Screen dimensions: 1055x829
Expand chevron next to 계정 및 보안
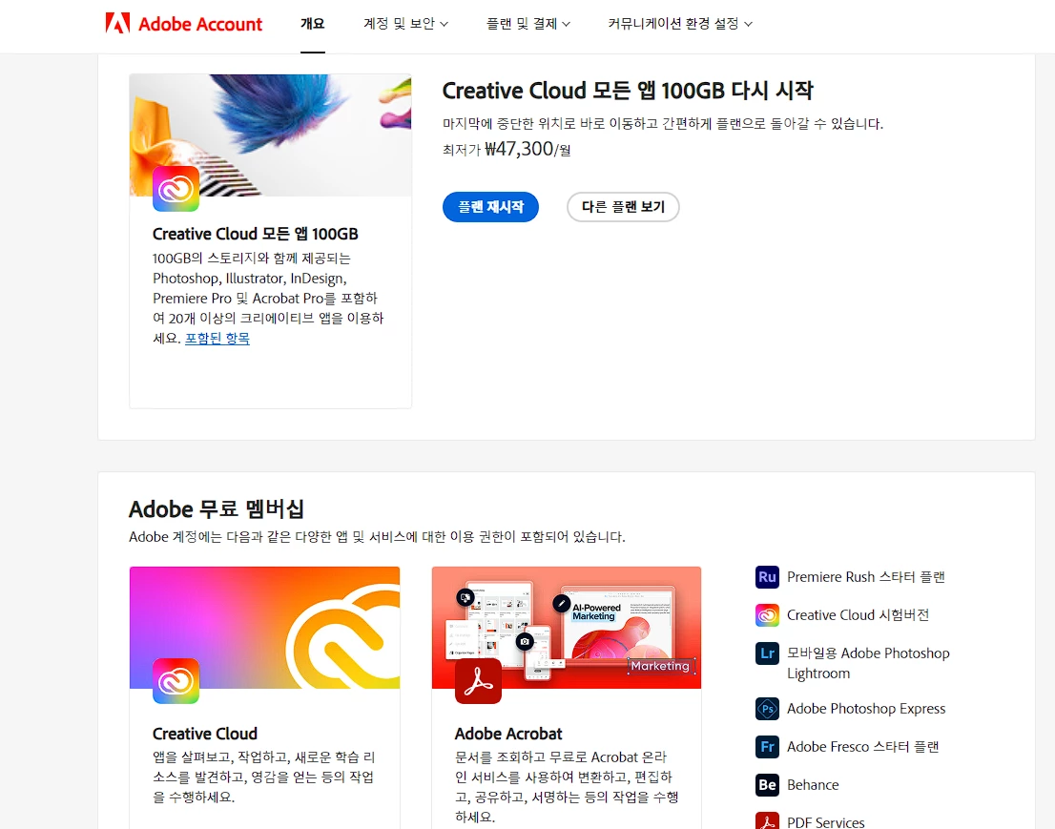pos(445,24)
